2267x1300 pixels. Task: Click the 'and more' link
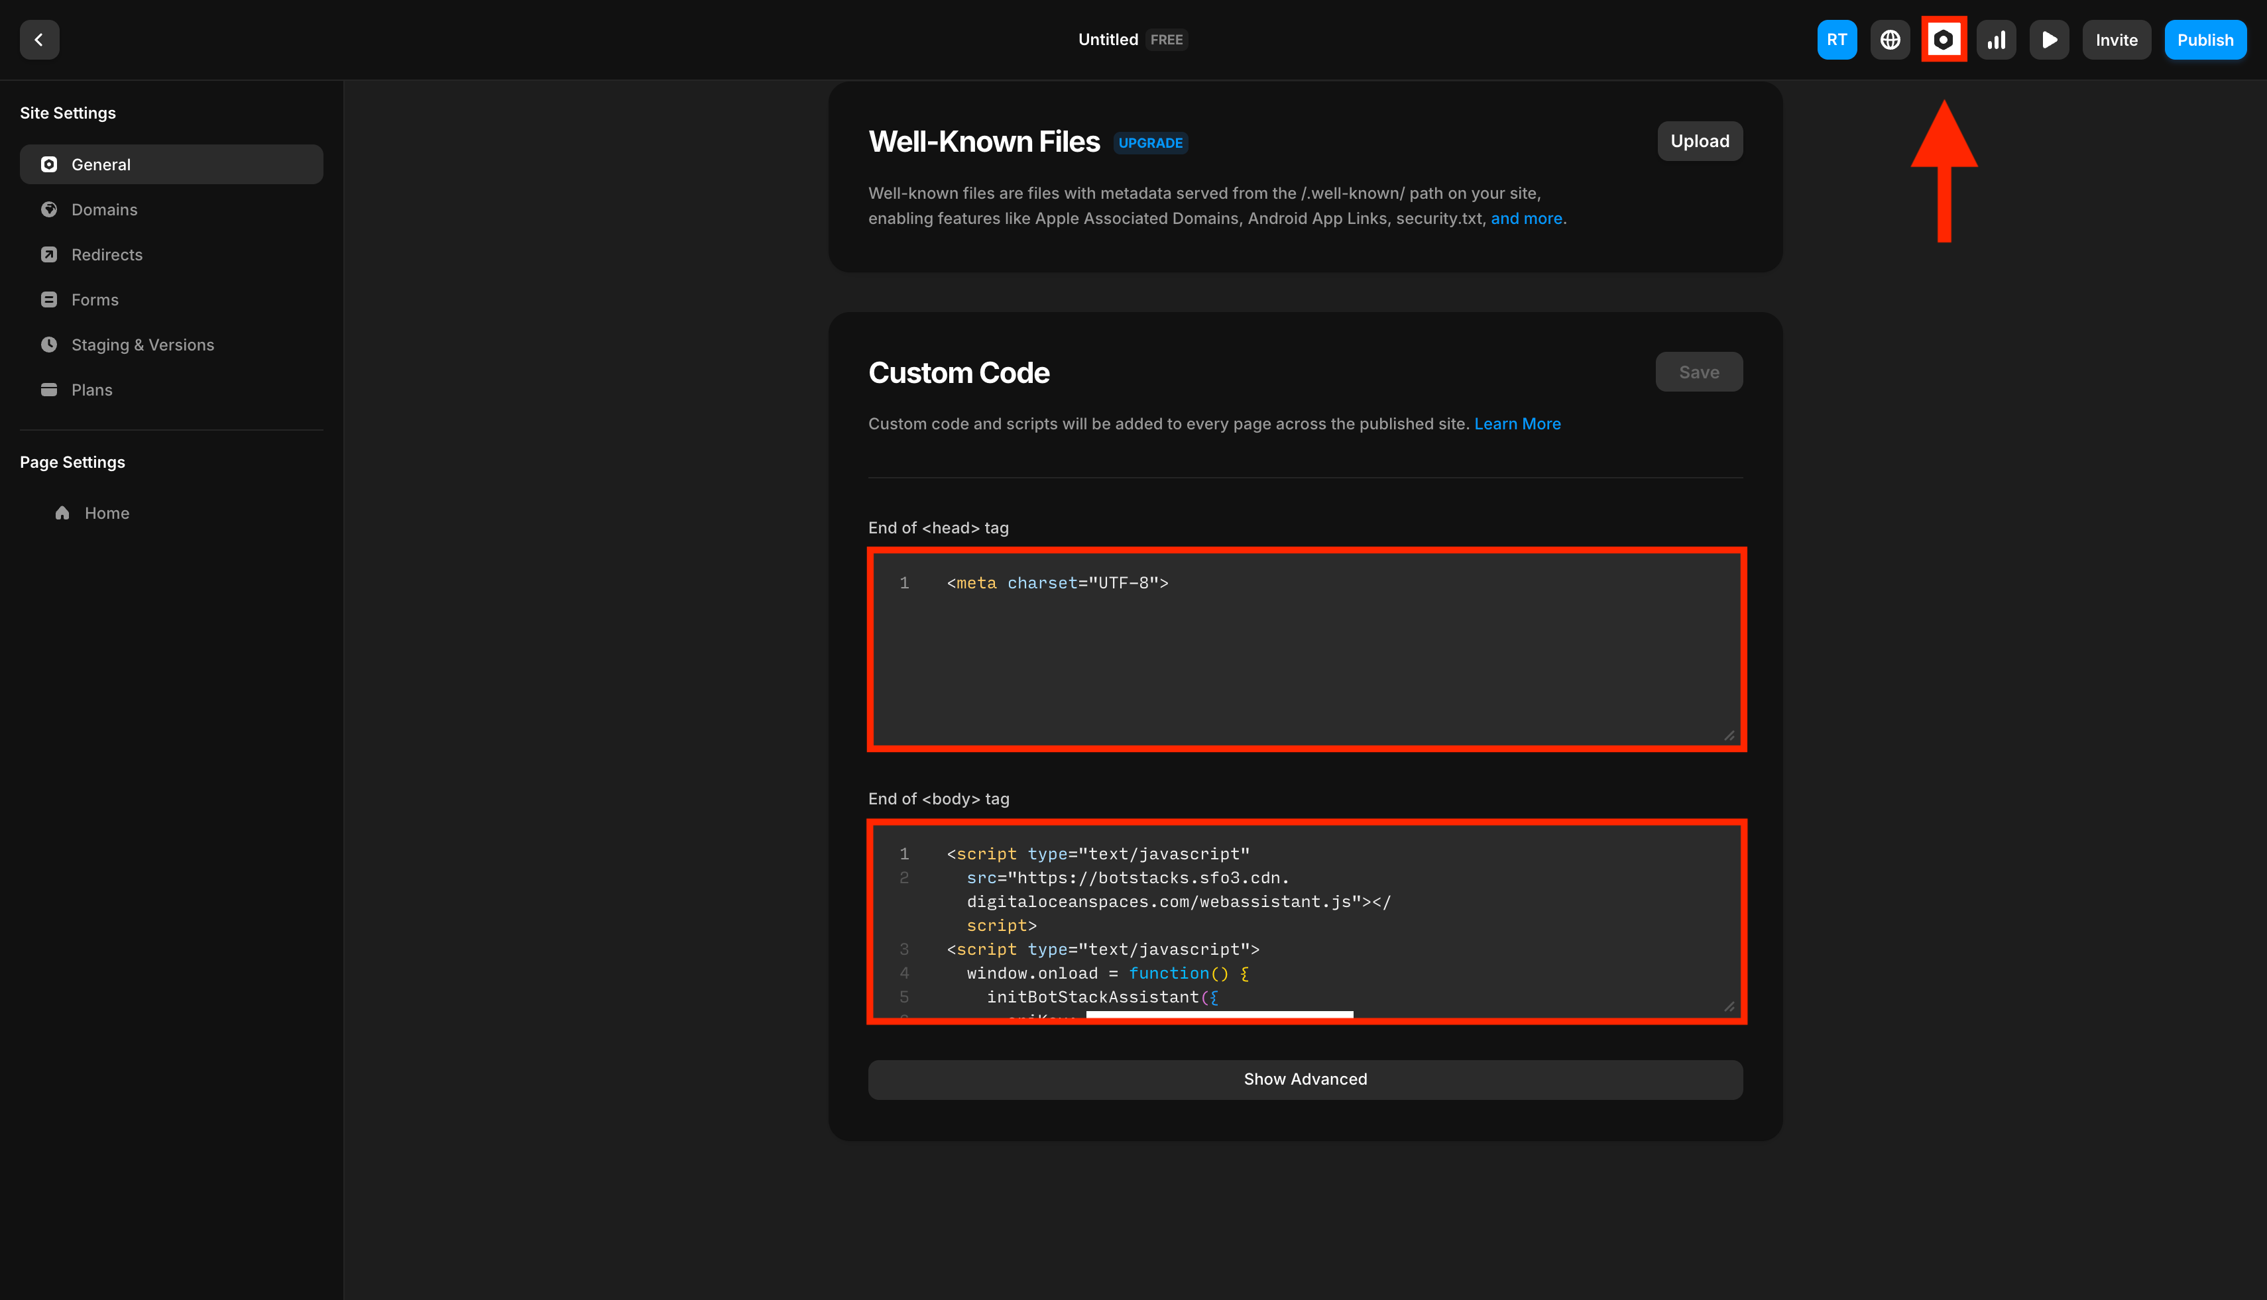click(1527, 218)
